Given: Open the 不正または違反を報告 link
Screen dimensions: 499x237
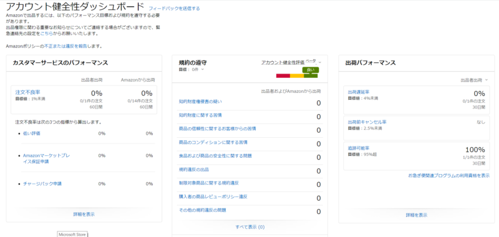Looking at the screenshot, I should pyautogui.click(x=65, y=46).
